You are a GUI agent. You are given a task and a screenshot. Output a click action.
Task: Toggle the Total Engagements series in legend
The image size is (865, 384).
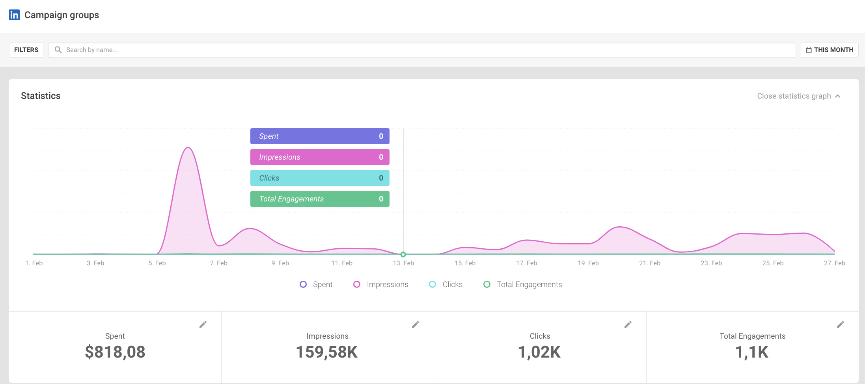pyautogui.click(x=523, y=284)
